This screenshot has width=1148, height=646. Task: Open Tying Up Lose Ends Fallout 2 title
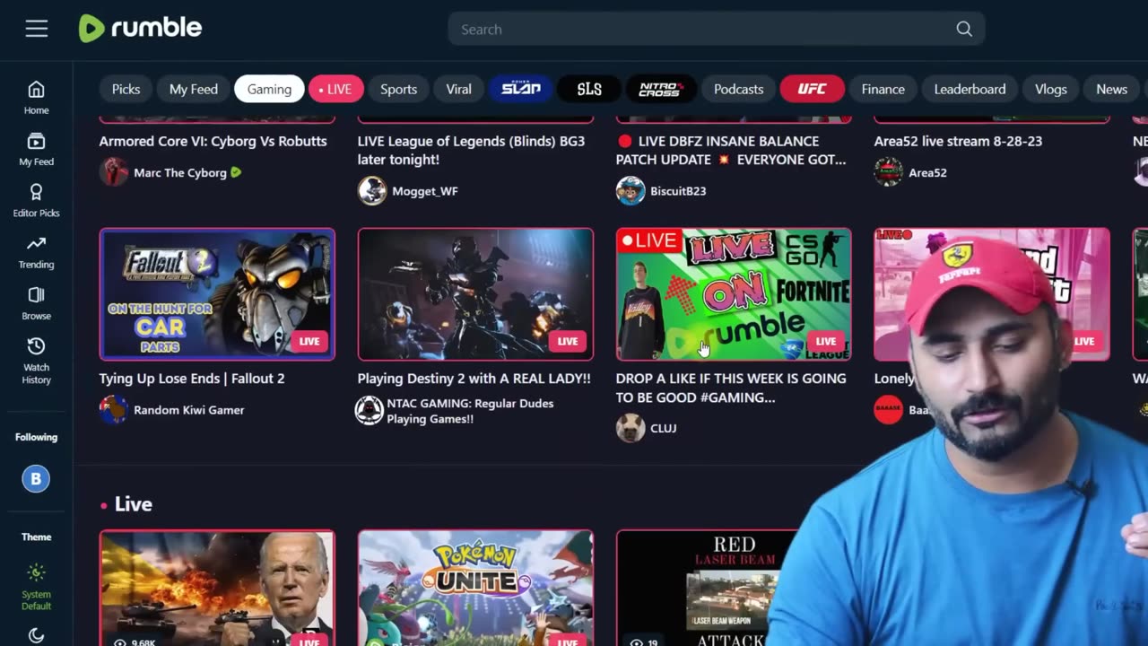point(192,379)
